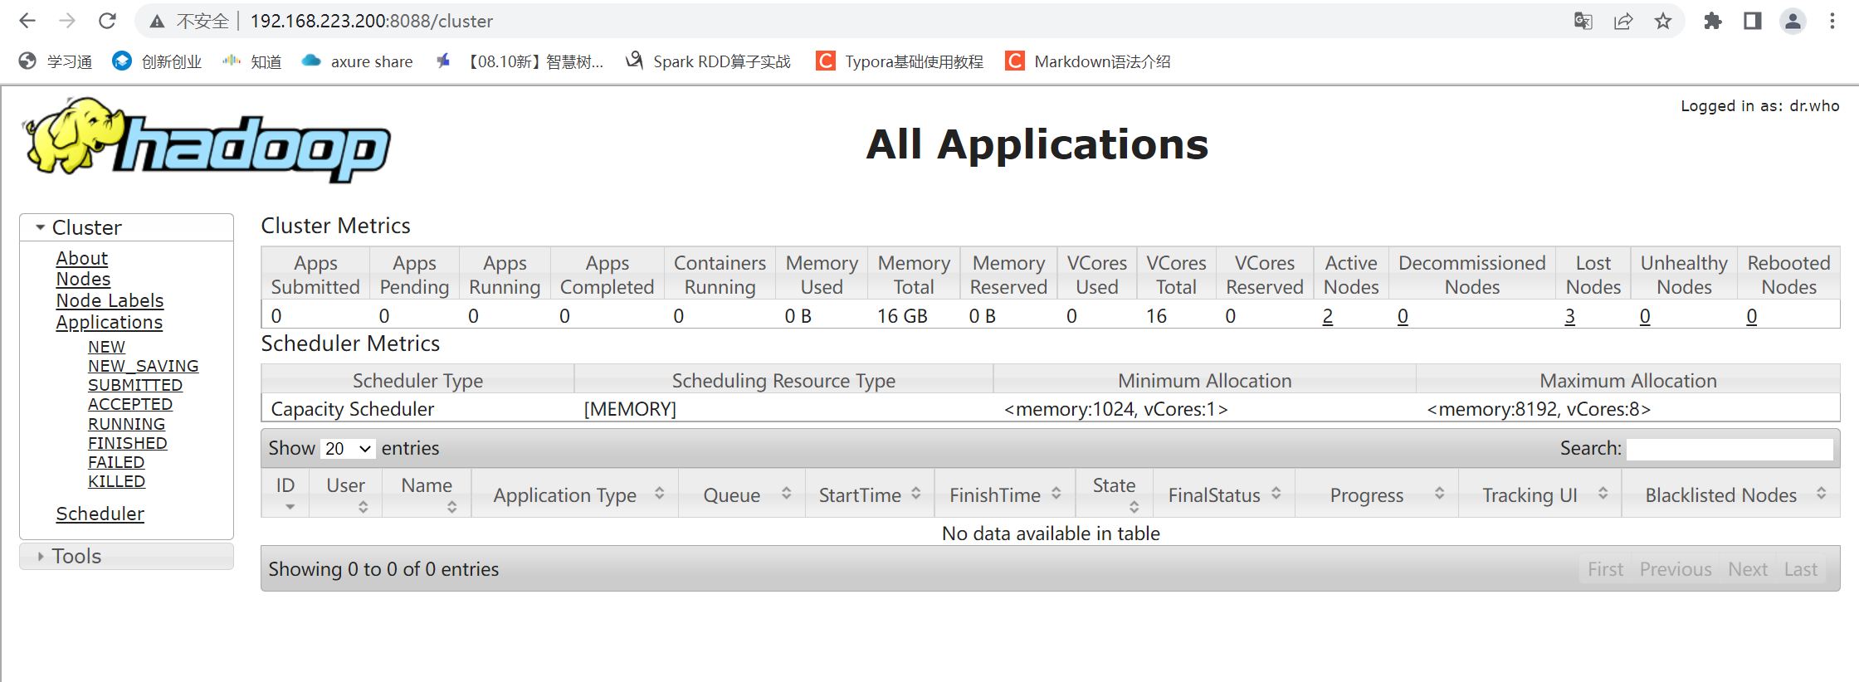
Task: Sort by Tracking UI column arrows
Action: (x=1603, y=494)
